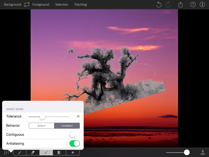This screenshot has width=209, height=157.
Task: Select the soft radial brush tool
Action: [x=73, y=153]
